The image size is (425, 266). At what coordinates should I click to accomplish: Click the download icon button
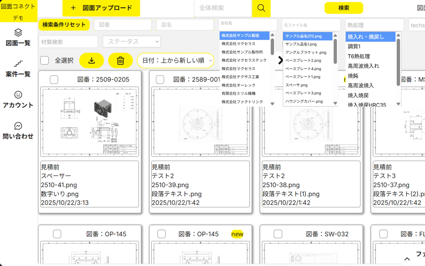(x=92, y=60)
